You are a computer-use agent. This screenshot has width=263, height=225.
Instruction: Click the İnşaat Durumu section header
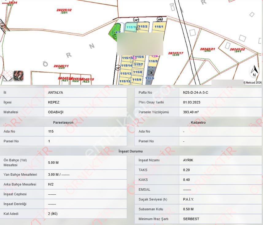(x=131, y=151)
